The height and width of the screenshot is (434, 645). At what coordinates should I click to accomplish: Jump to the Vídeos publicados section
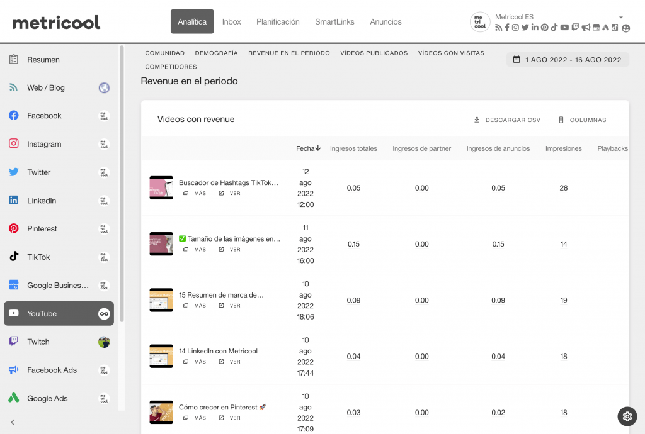tap(374, 53)
